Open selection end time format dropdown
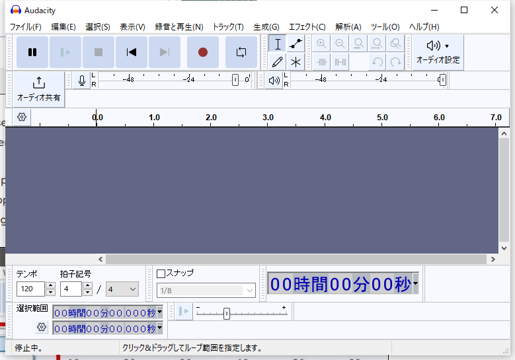The height and width of the screenshot is (360, 515). (x=159, y=328)
